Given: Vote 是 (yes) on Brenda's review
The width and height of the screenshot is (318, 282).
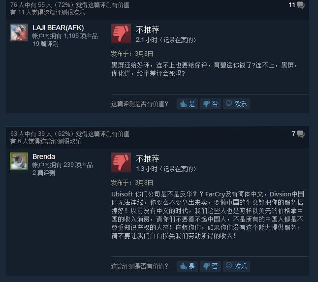Looking at the screenshot, I should pyautogui.click(x=187, y=266).
